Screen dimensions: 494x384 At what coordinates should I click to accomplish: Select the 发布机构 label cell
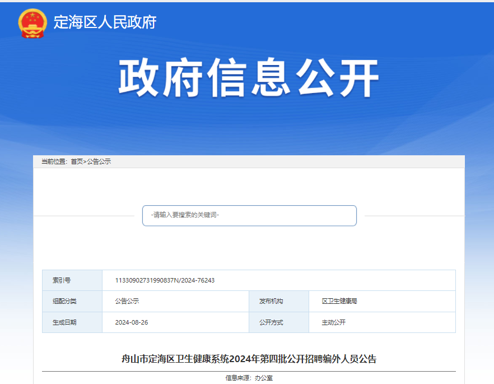[279, 301]
